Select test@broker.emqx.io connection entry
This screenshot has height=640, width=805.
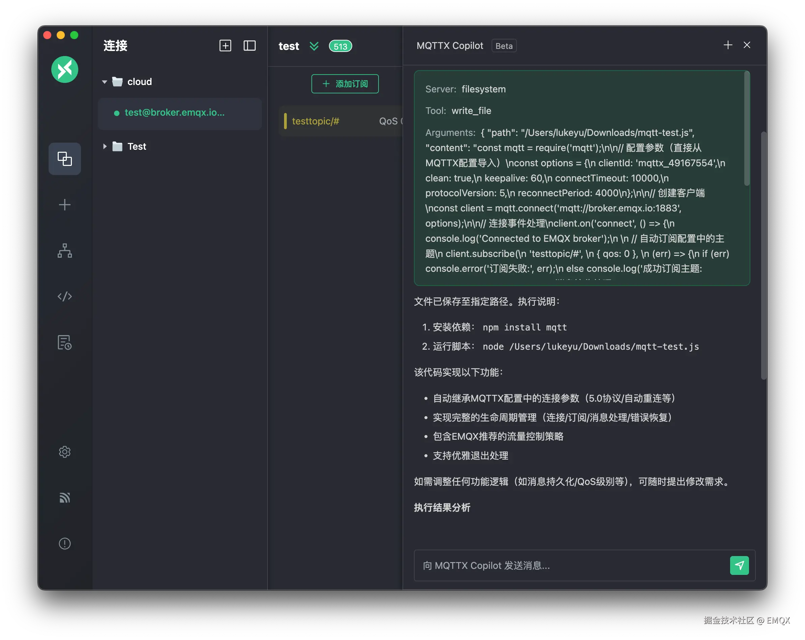point(175,113)
